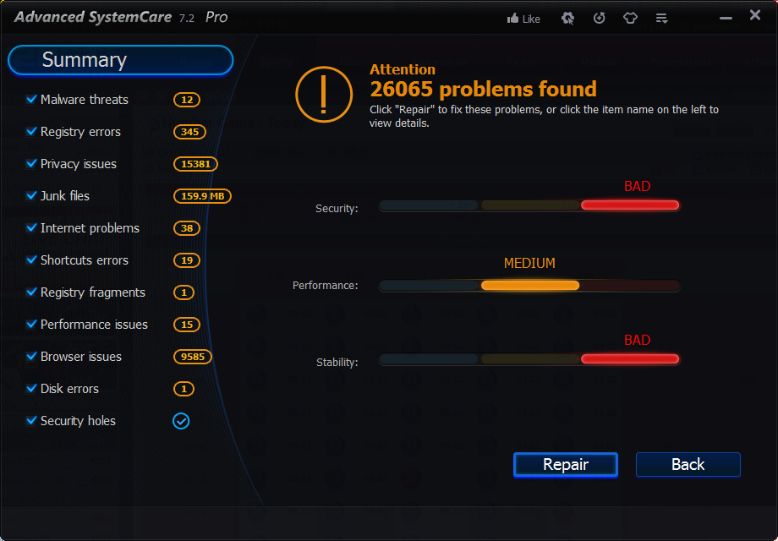The height and width of the screenshot is (541, 778).
Task: Uncheck the Registry fragments checkbox
Action: pos(31,292)
